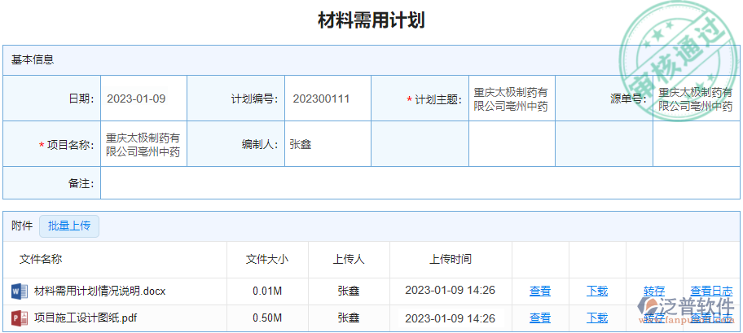Image resolution: width=743 pixels, height=333 pixels.
Task: Click the 张鑫 uploader cell in the pdf row
Action: [x=349, y=318]
